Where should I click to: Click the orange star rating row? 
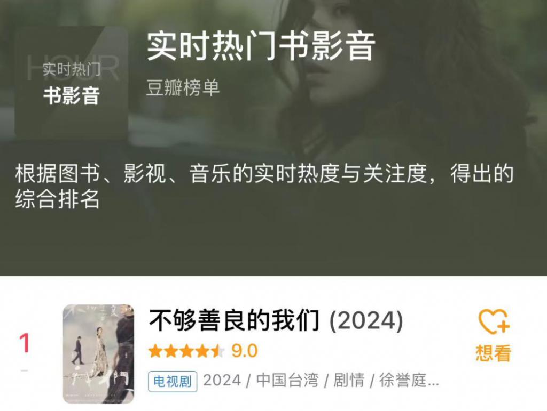coord(186,351)
